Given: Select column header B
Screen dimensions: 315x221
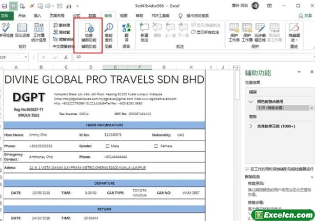Looking at the screenshot, I should (x=41, y=68).
